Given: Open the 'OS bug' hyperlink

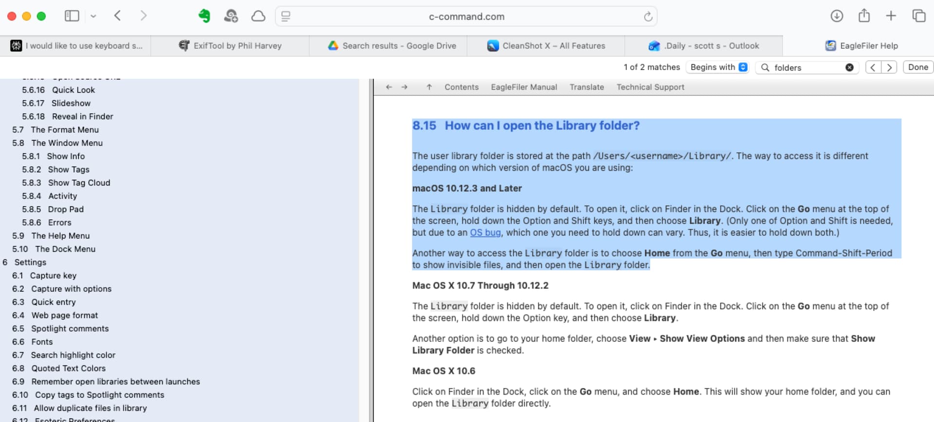Looking at the screenshot, I should click(485, 232).
